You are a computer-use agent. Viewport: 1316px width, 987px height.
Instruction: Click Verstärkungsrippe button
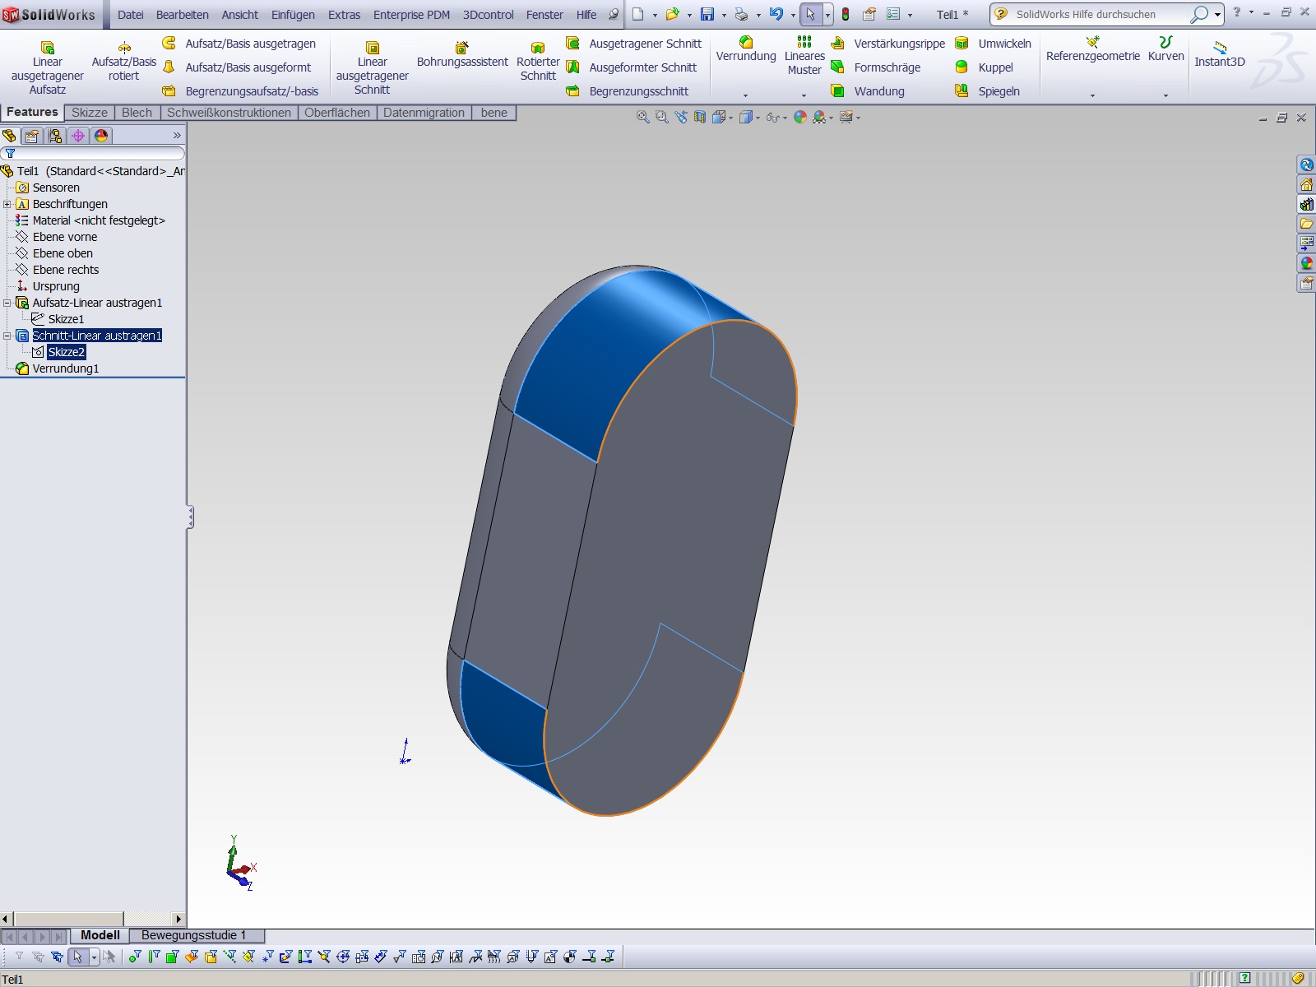tap(888, 44)
